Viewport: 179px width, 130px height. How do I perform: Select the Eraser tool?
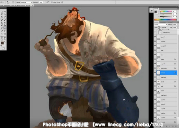click(x=2, y=25)
